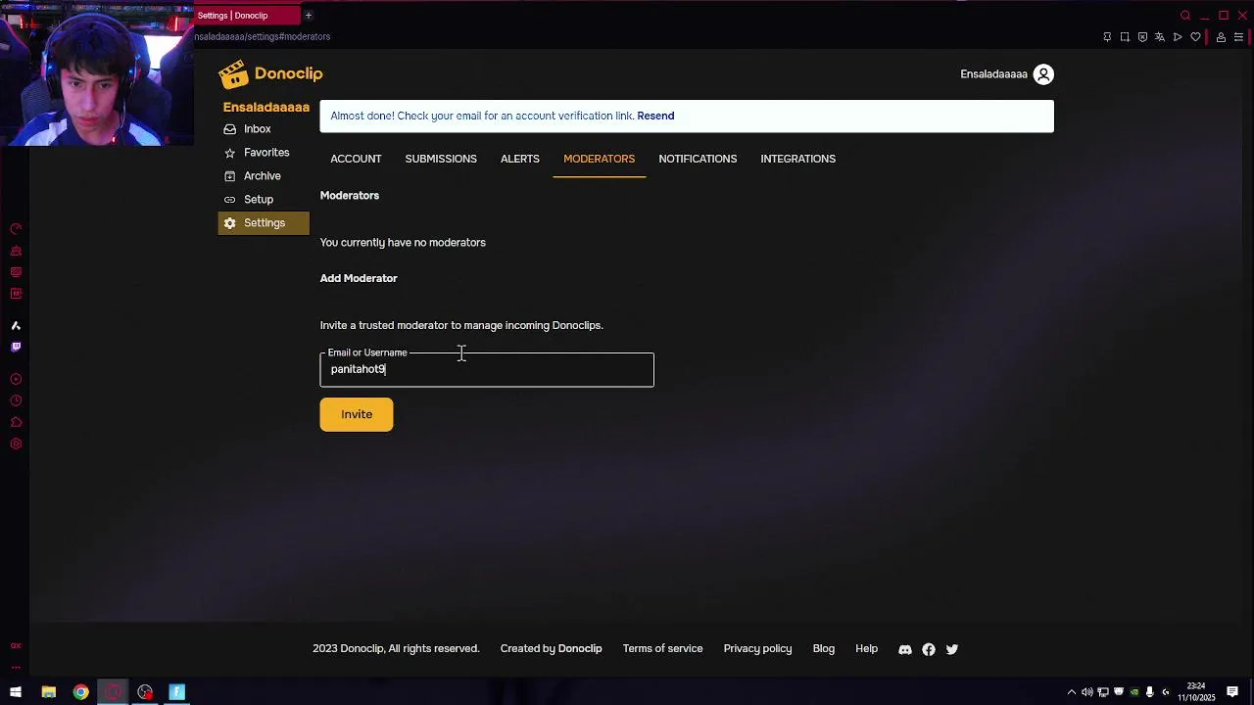Open the Notifications tab
1254x705 pixels.
(698, 159)
